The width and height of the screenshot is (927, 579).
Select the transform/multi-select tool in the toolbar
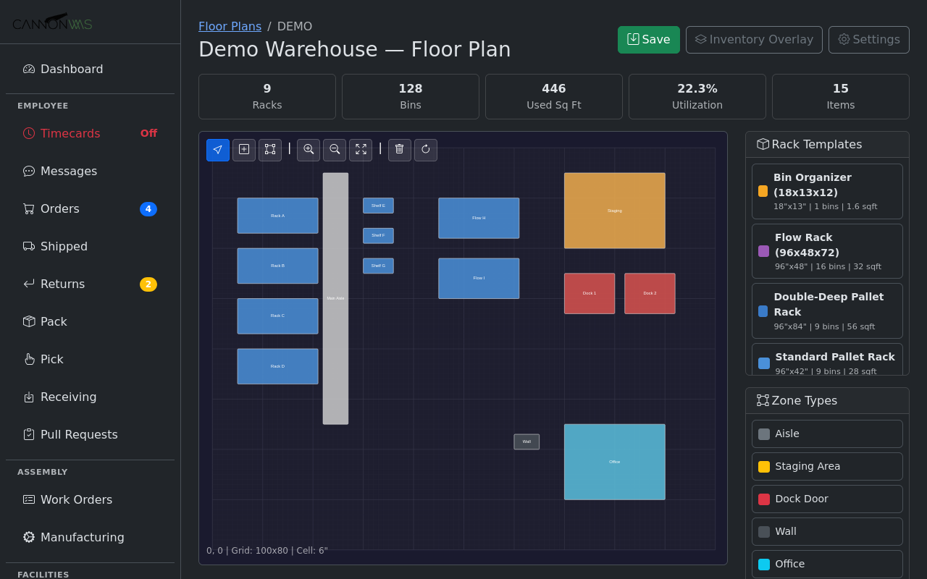[x=270, y=150]
